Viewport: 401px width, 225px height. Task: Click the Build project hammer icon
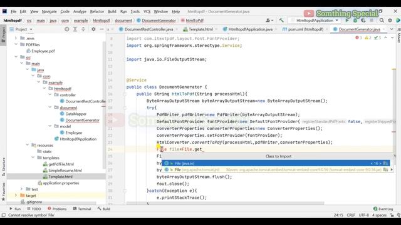coord(281,21)
